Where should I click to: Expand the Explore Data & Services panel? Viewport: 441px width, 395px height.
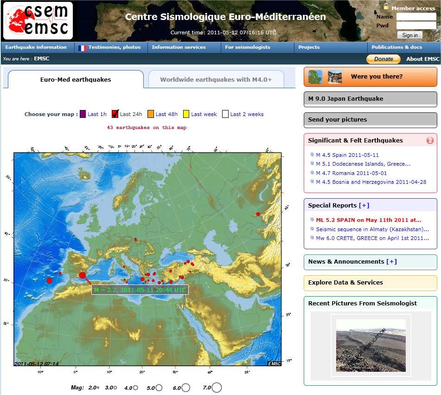371,283
